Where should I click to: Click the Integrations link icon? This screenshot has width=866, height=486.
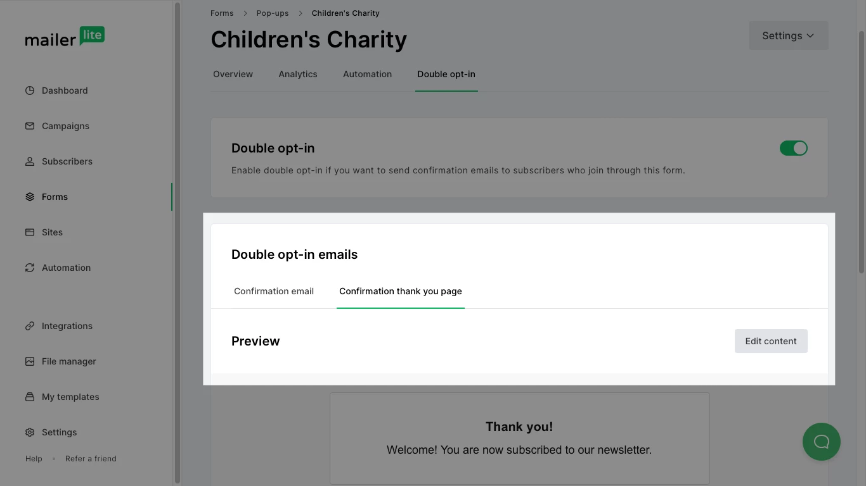tap(30, 326)
